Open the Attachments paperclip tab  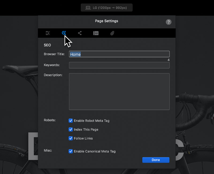112,33
